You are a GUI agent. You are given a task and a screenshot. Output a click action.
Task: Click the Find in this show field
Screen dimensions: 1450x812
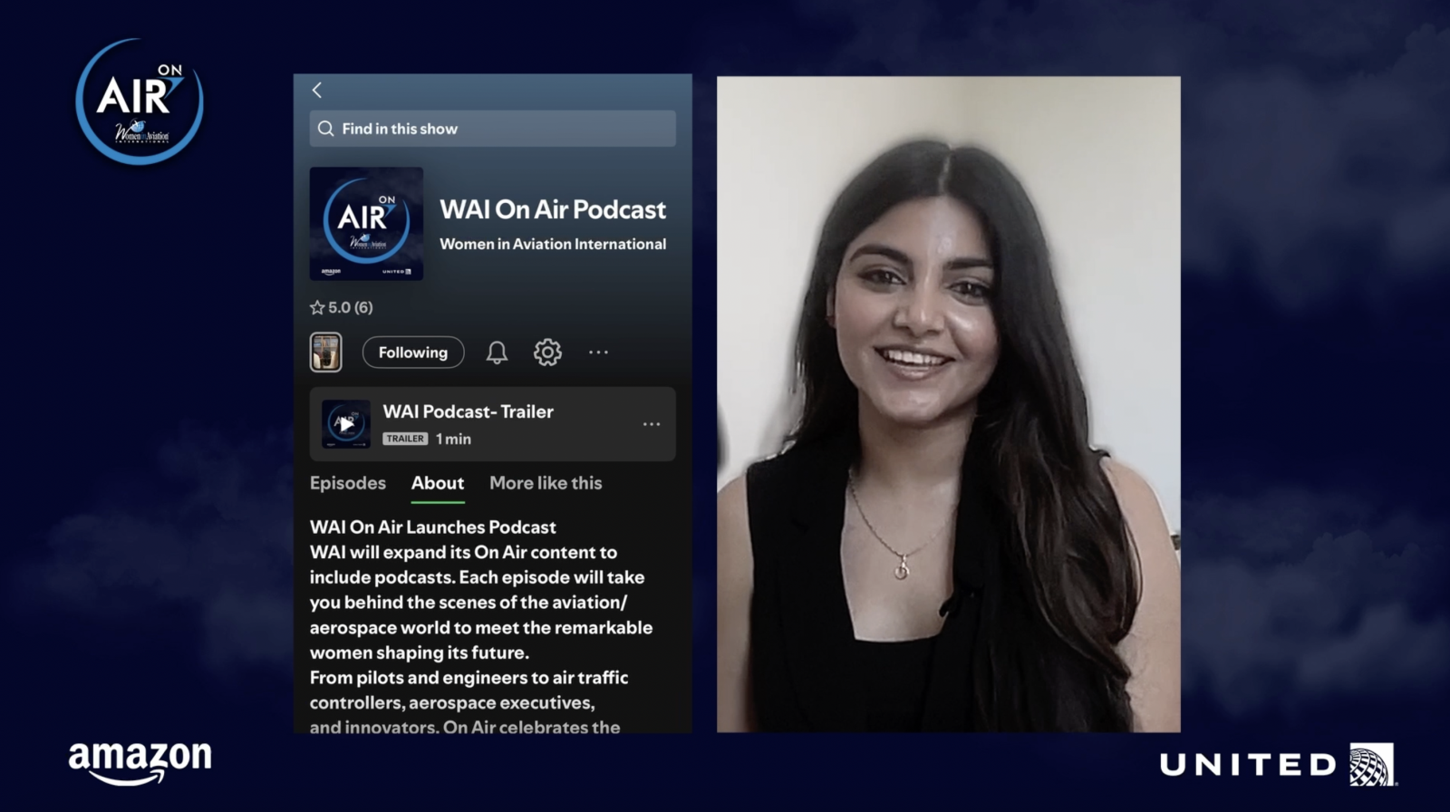click(x=498, y=129)
